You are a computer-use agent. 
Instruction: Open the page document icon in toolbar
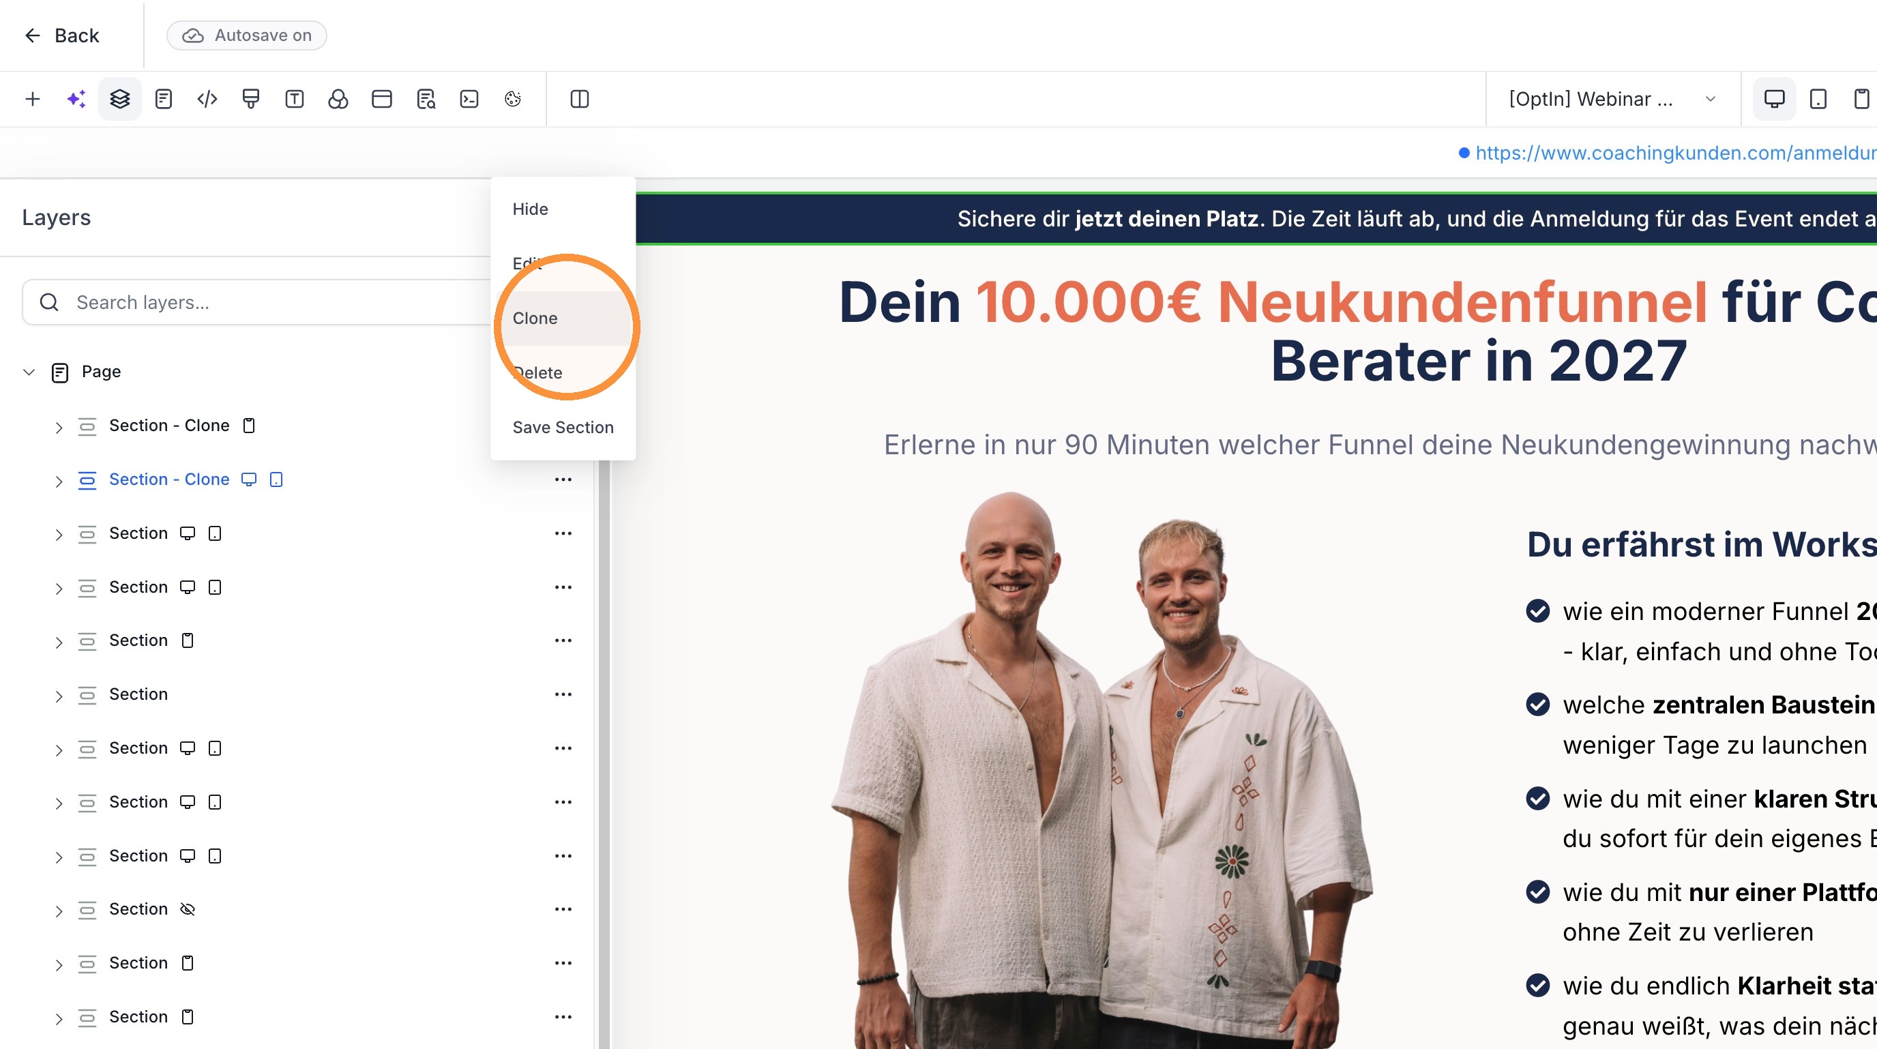163,99
